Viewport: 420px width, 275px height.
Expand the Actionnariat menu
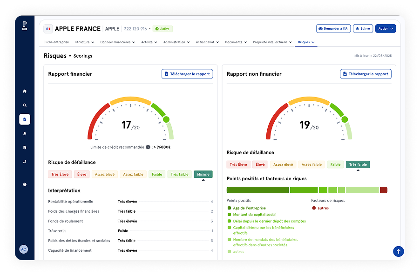(x=207, y=42)
